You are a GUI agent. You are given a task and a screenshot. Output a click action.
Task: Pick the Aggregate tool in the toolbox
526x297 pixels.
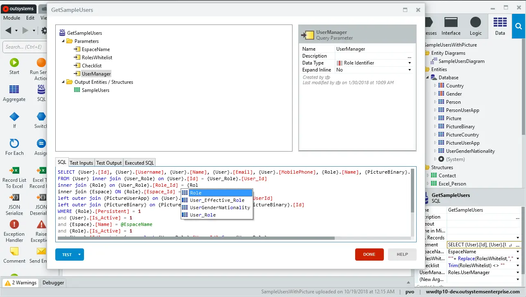[14, 94]
